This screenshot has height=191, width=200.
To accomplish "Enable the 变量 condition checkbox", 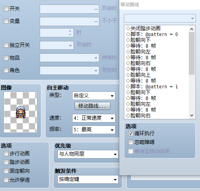I will pos(6,21).
